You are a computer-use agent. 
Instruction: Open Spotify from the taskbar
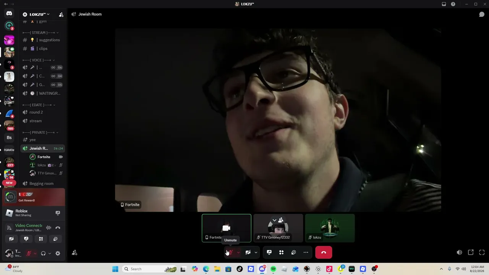[273, 269]
